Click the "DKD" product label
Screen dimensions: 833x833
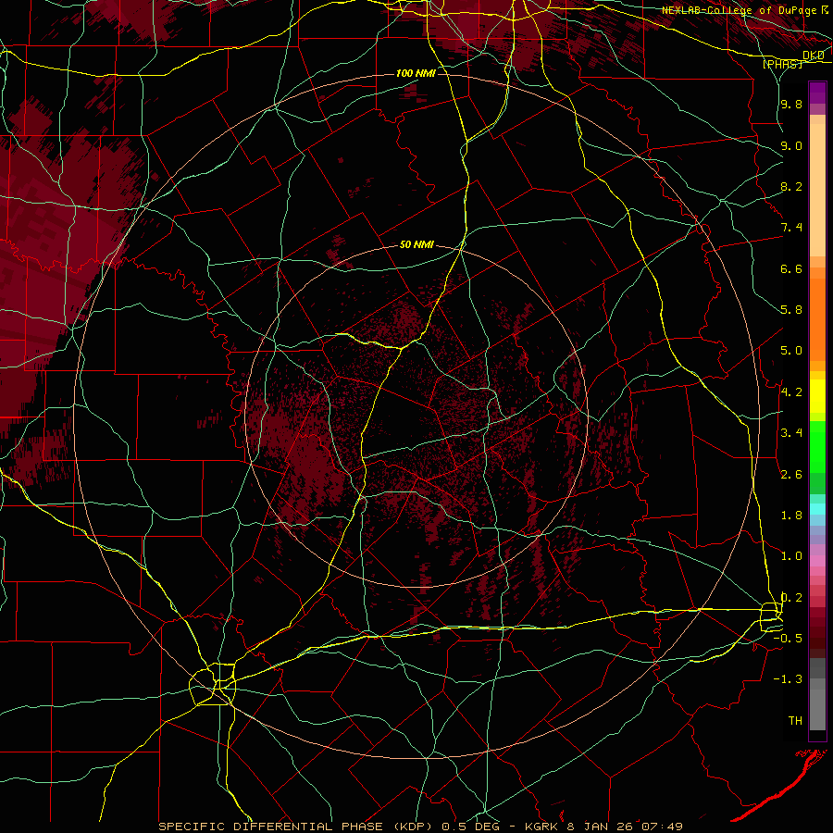pos(813,56)
